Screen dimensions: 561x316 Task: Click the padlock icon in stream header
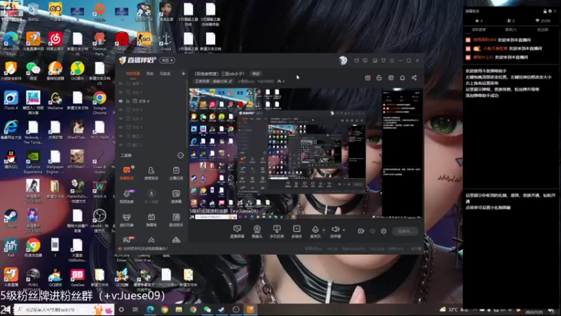coord(379,78)
